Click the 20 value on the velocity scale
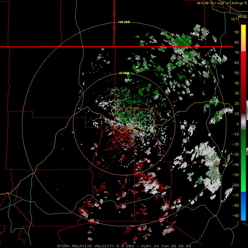 (x=237, y=104)
